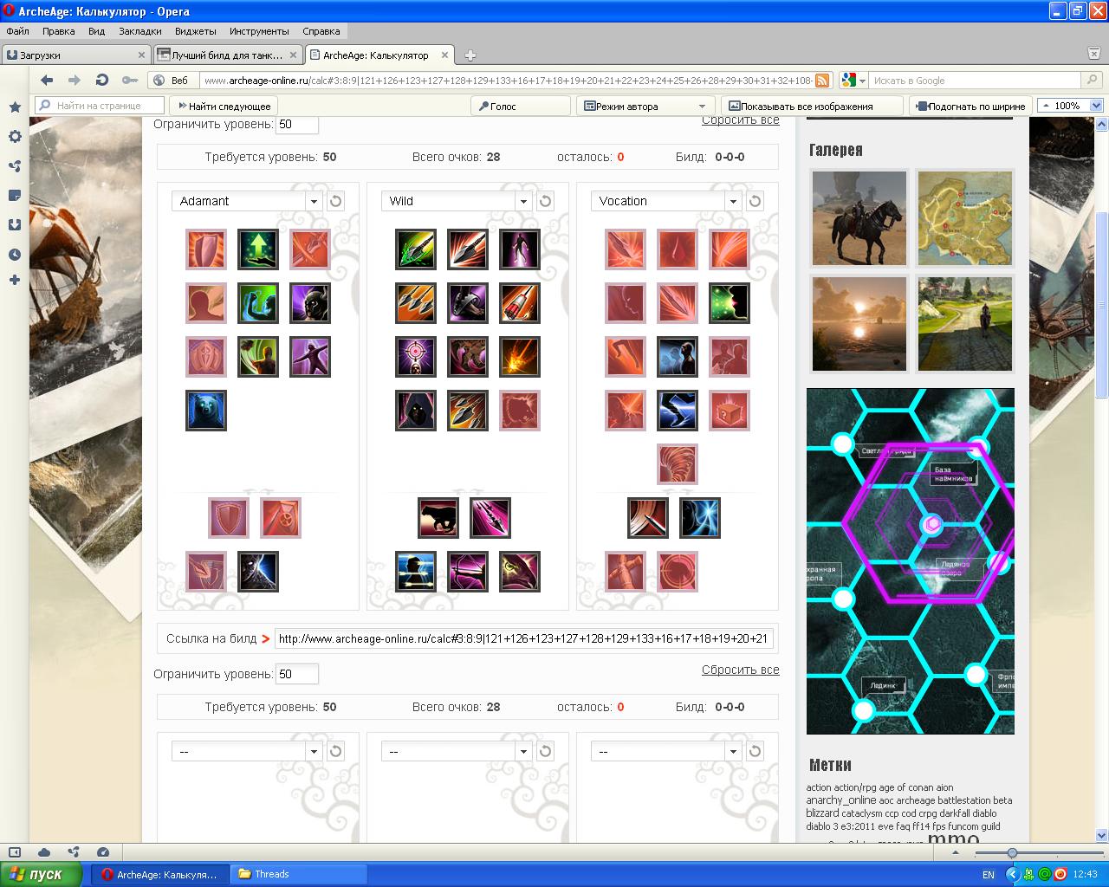This screenshot has height=887, width=1109.
Task: Toggle the crosshair target skill in Wild
Action: tap(416, 357)
